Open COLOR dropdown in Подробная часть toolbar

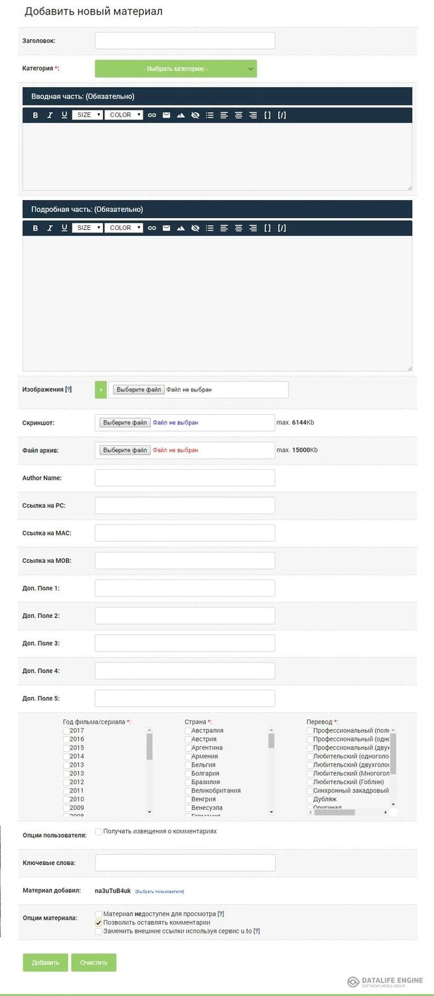124,228
